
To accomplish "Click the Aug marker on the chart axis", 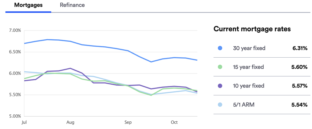I will (x=70, y=122).
